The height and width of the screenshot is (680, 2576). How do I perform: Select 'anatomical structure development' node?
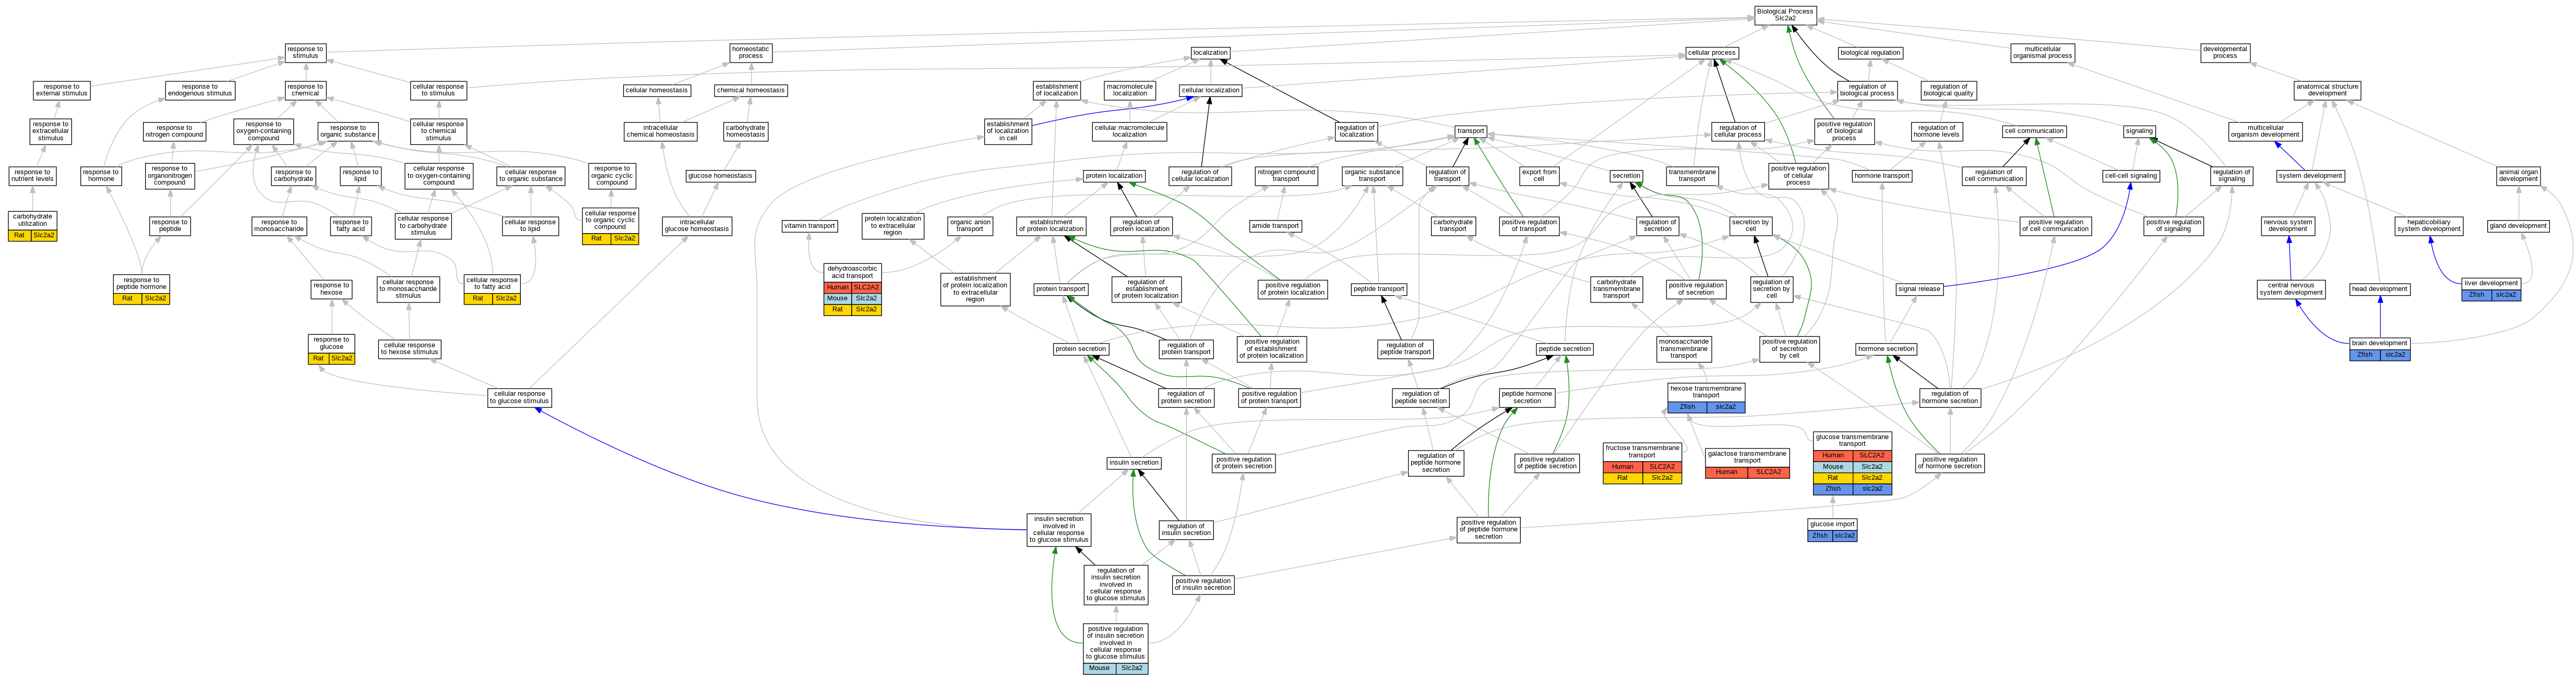pyautogui.click(x=2327, y=90)
